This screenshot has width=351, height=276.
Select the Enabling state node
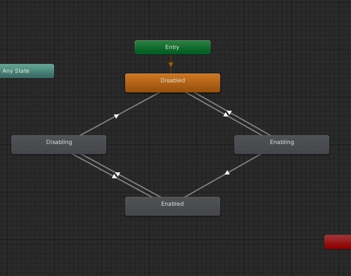pyautogui.click(x=282, y=145)
